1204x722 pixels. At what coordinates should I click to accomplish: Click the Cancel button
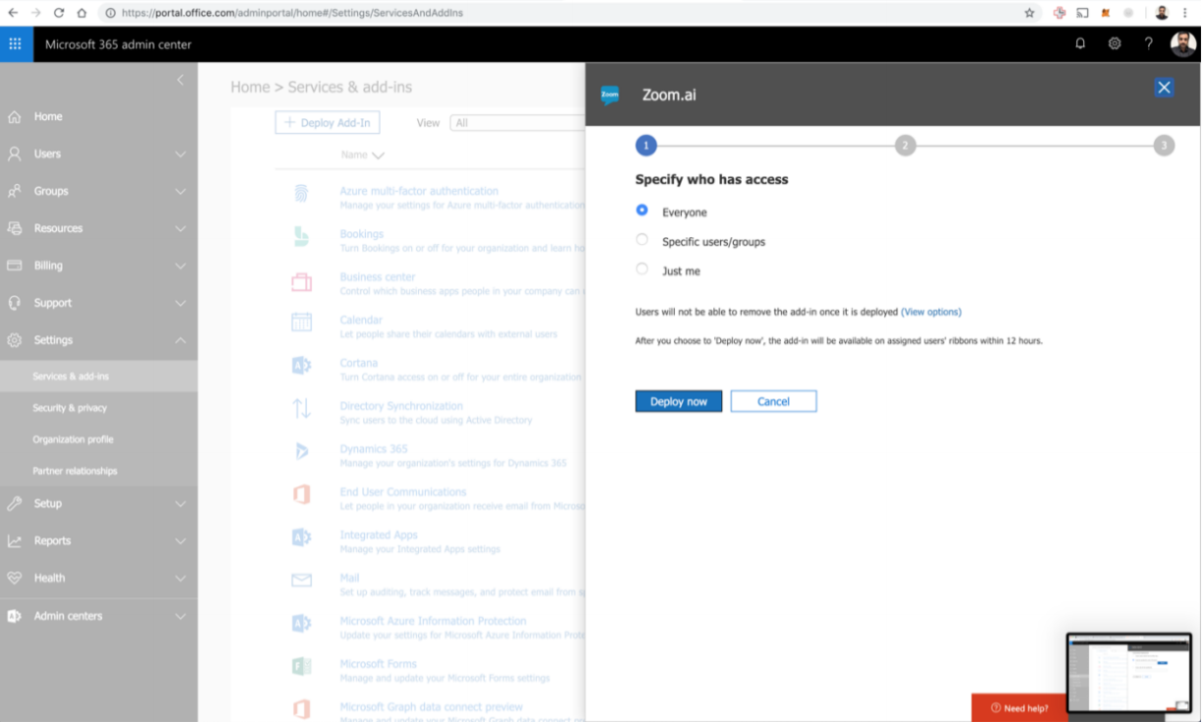tap(773, 401)
